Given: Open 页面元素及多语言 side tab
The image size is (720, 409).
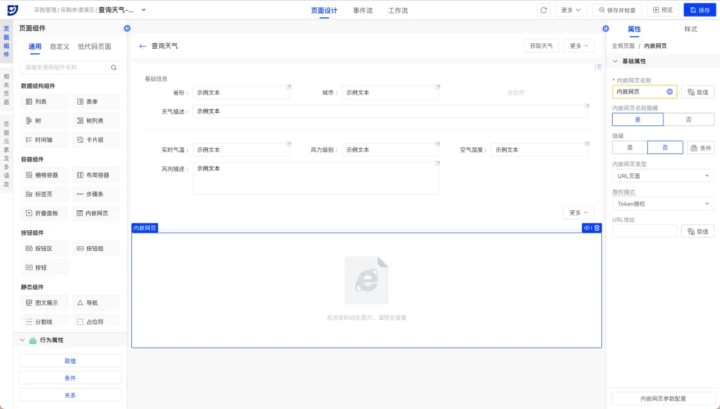Looking at the screenshot, I should (x=7, y=154).
